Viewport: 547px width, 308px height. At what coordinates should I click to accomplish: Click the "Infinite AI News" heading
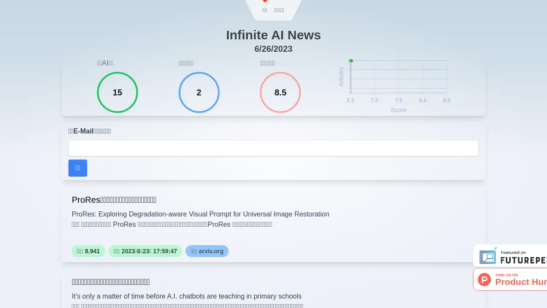(273, 35)
